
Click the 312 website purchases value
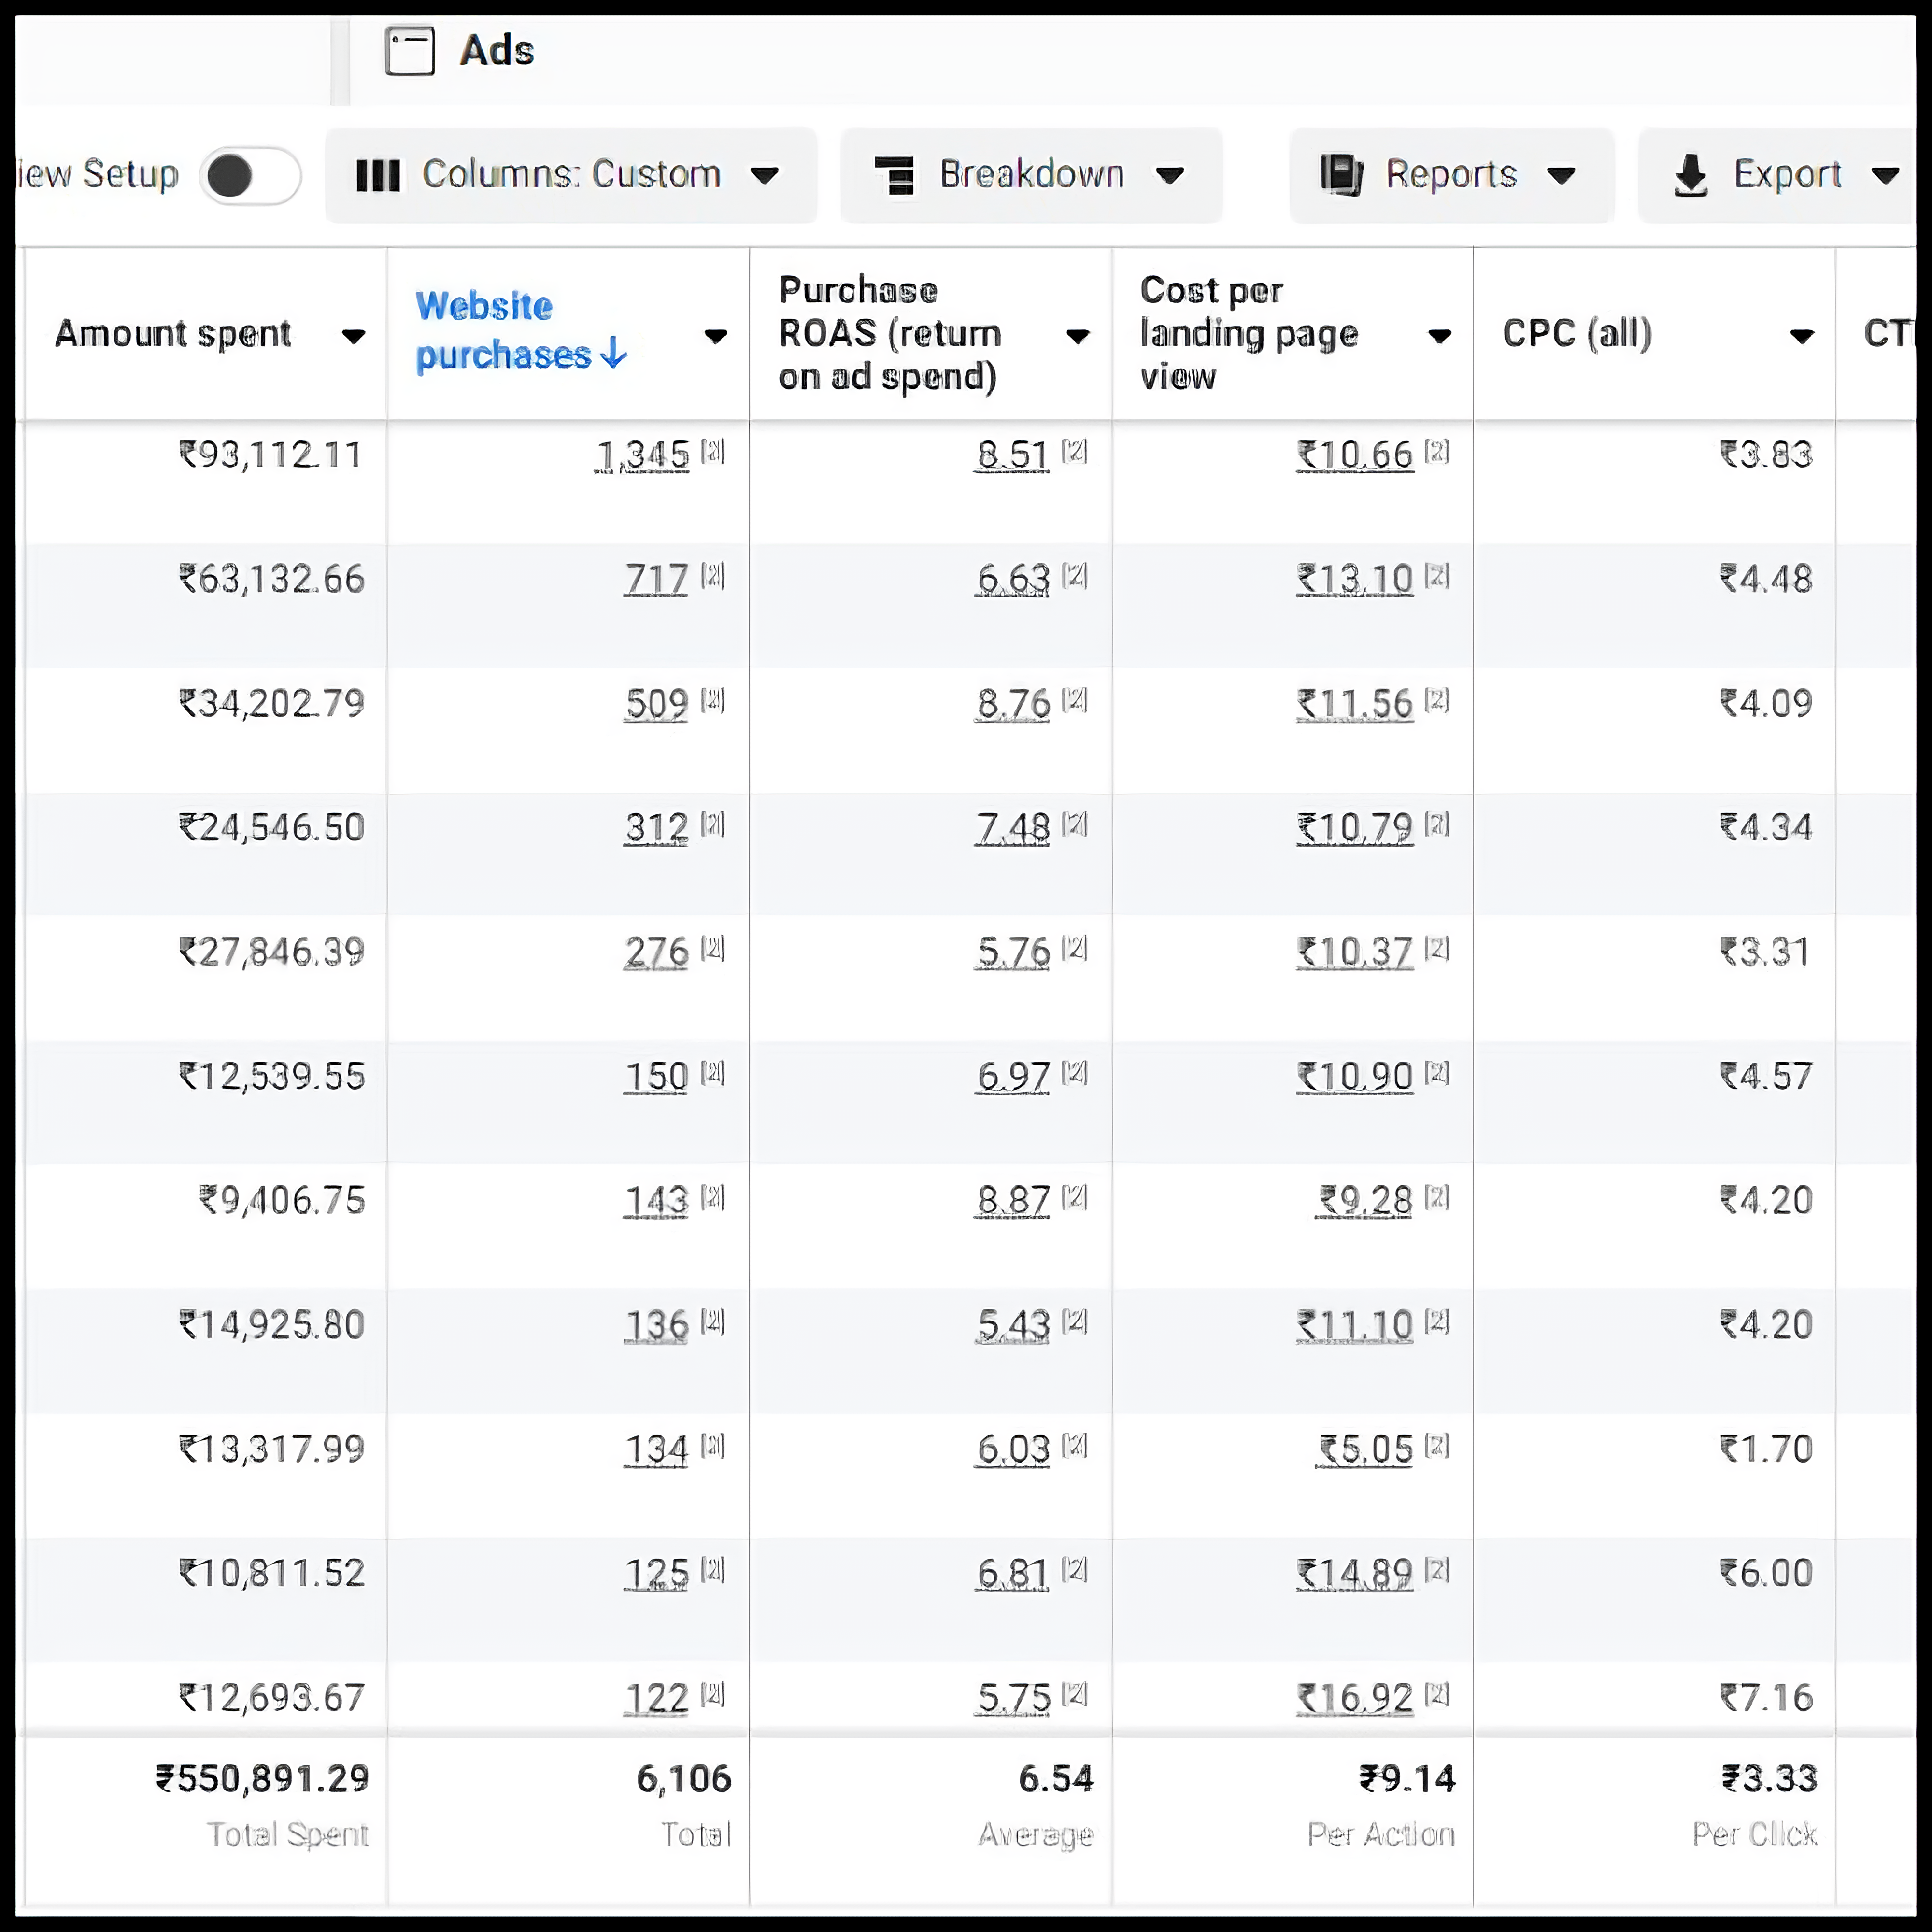pyautogui.click(x=656, y=829)
